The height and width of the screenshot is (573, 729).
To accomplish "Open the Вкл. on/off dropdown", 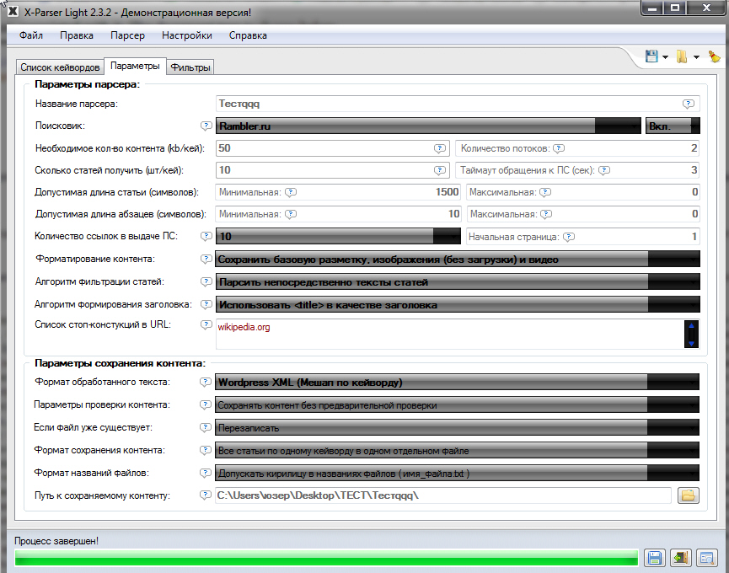I will [x=673, y=126].
